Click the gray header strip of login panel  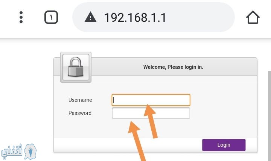pos(174,67)
